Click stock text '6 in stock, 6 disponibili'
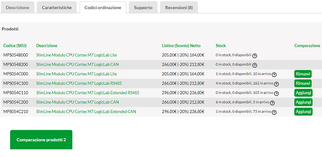The width and height of the screenshot is (322, 157). click(233, 102)
